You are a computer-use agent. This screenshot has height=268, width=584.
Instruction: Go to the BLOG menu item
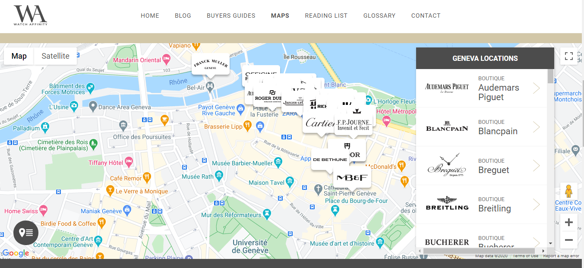point(183,16)
